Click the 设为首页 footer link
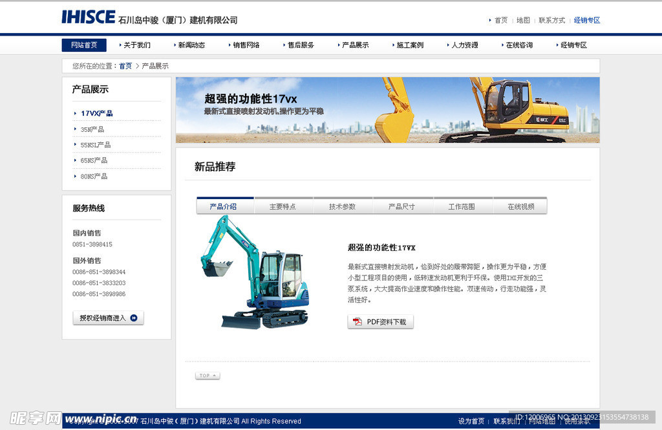The width and height of the screenshot is (662, 430). [x=471, y=421]
